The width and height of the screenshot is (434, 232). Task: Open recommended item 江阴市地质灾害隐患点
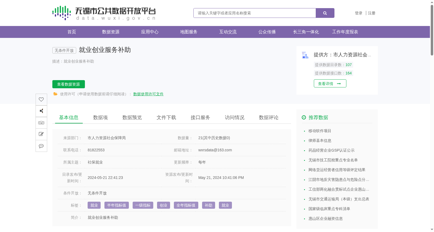point(339,179)
